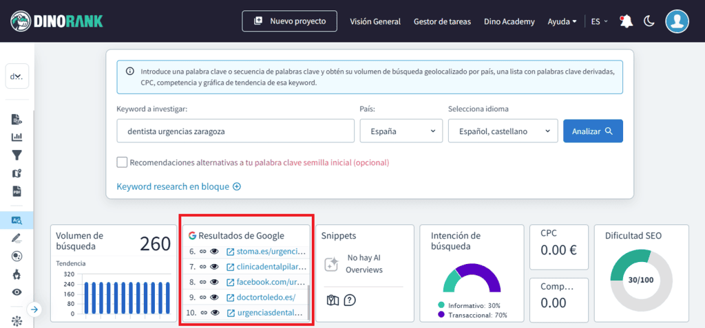
Task: Open PDF report sidebar tool
Action: (17, 191)
